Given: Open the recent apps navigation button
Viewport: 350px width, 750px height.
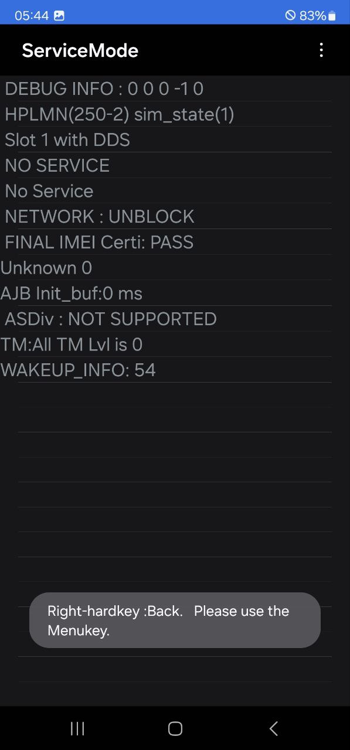Looking at the screenshot, I should pos(77,728).
